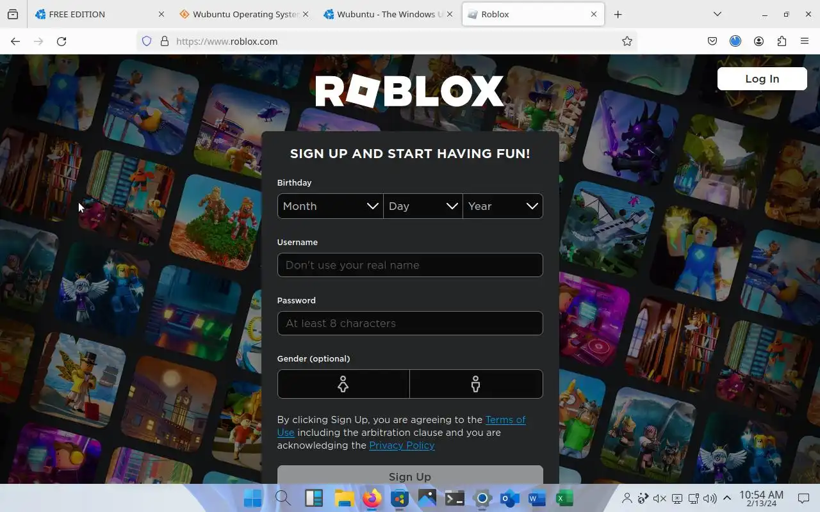Open the task view widgets icon on taskbar
The height and width of the screenshot is (512, 820).
point(313,498)
